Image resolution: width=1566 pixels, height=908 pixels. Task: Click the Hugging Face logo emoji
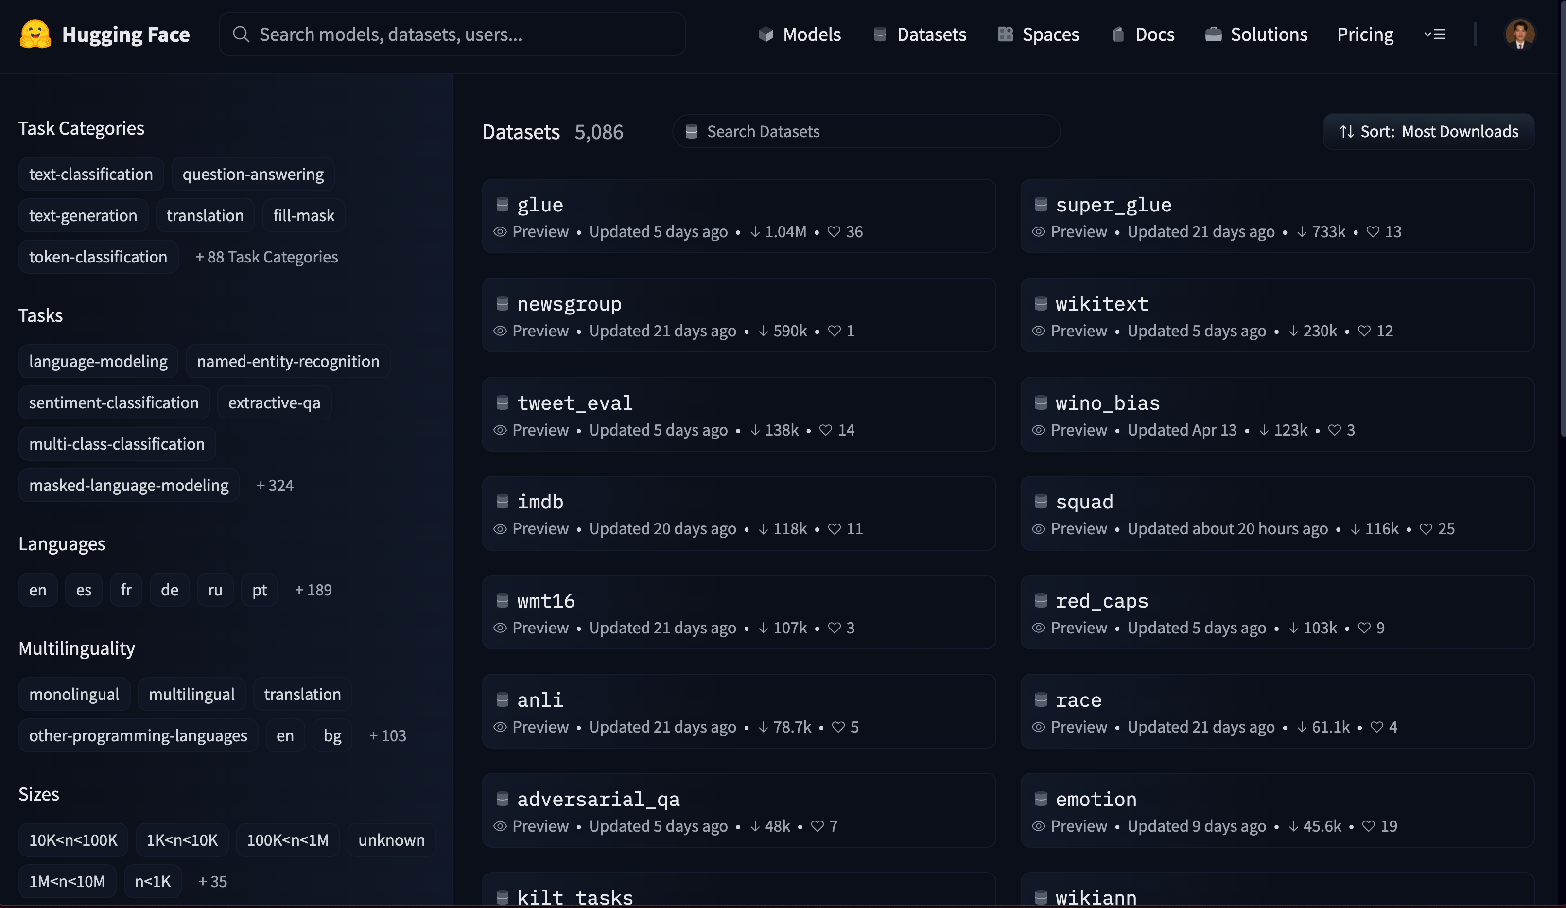point(35,34)
